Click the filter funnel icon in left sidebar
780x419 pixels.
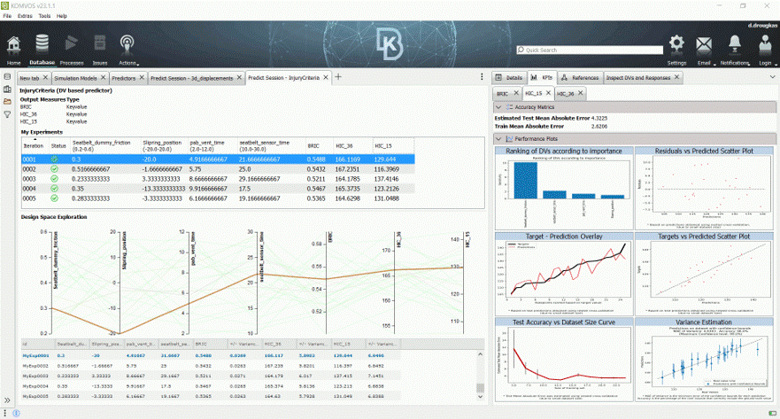[7, 114]
